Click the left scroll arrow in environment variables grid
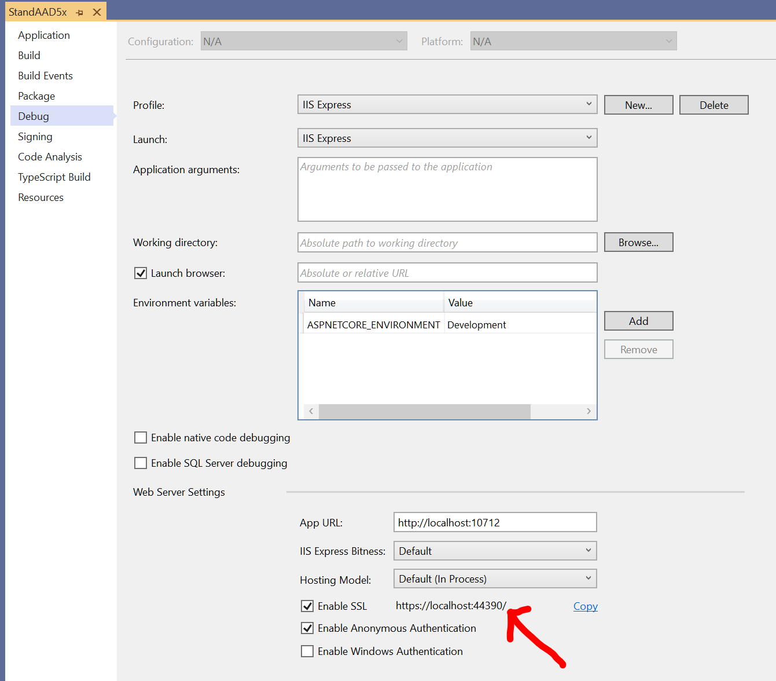The width and height of the screenshot is (776, 681). click(x=311, y=411)
